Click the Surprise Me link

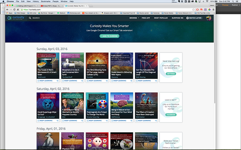coord(178,18)
